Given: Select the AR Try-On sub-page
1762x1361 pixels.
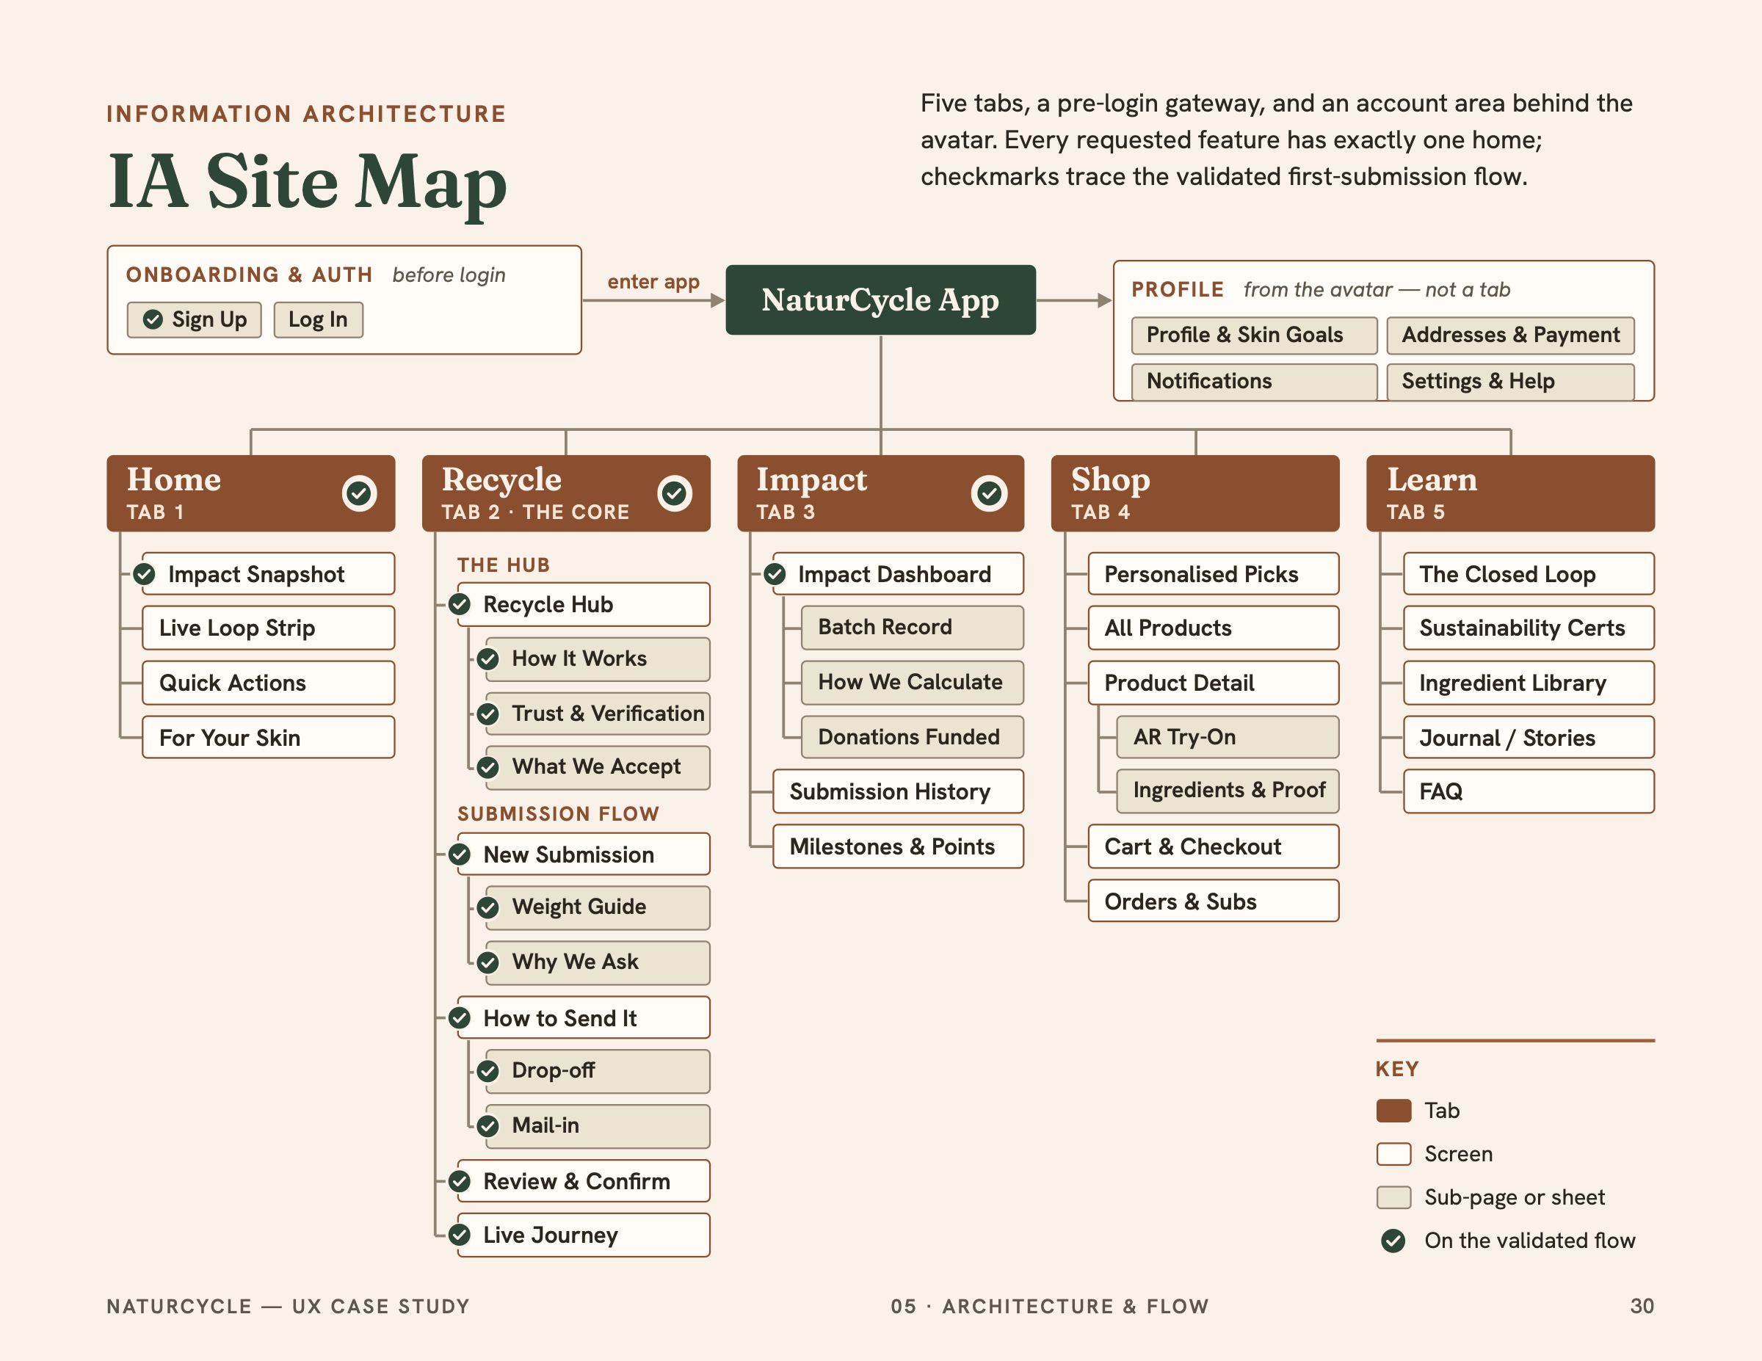Looking at the screenshot, I should tap(1227, 736).
